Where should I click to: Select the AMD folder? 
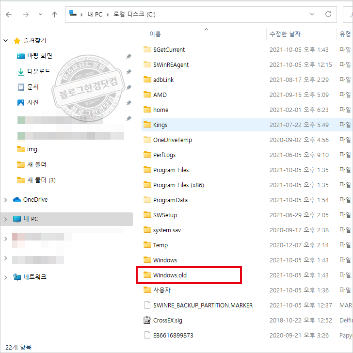pos(155,95)
